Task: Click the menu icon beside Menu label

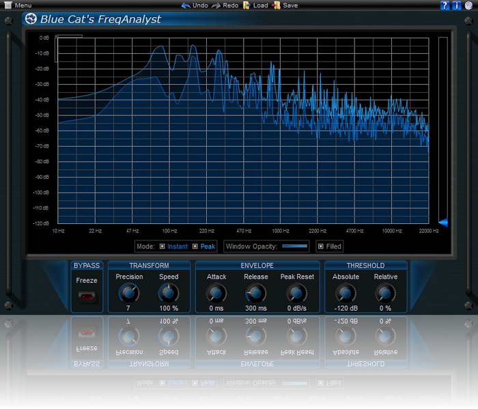Action: (8, 5)
